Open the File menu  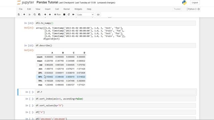[x=21, y=9]
